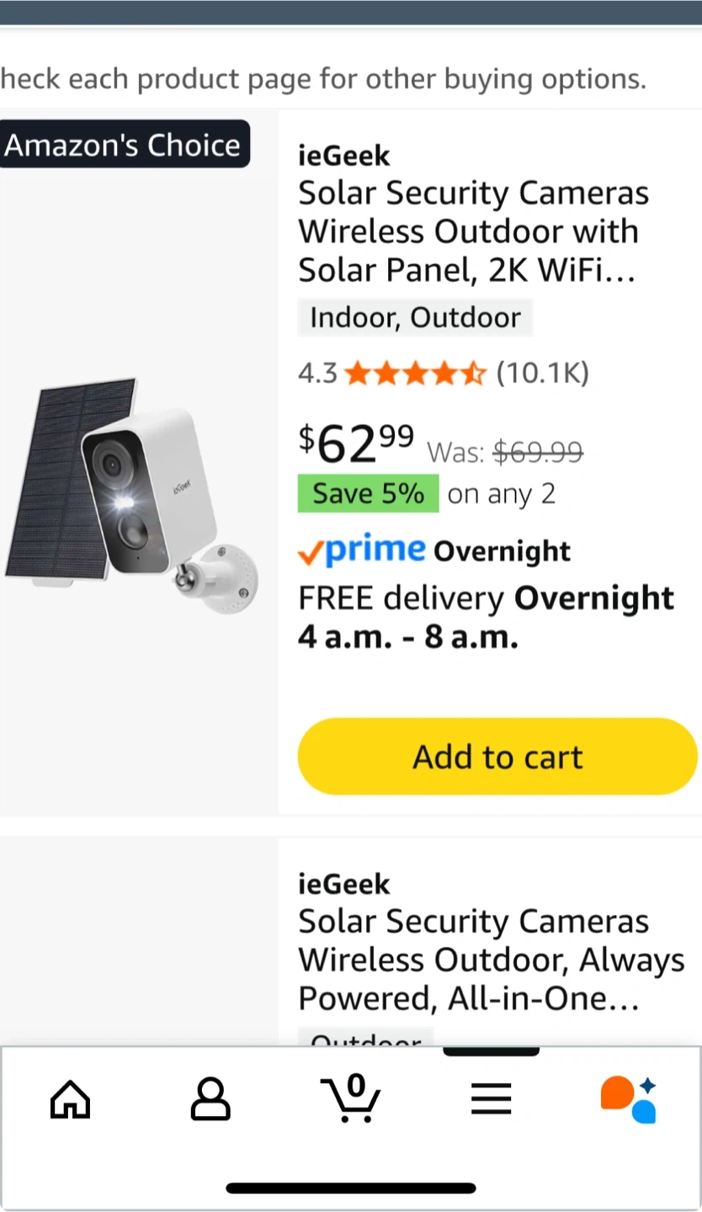The image size is (702, 1212).
Task: Tap the $62.99 price
Action: click(x=356, y=444)
